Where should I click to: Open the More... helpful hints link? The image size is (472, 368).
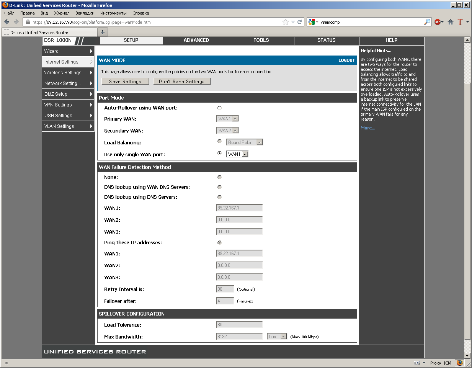[368, 128]
